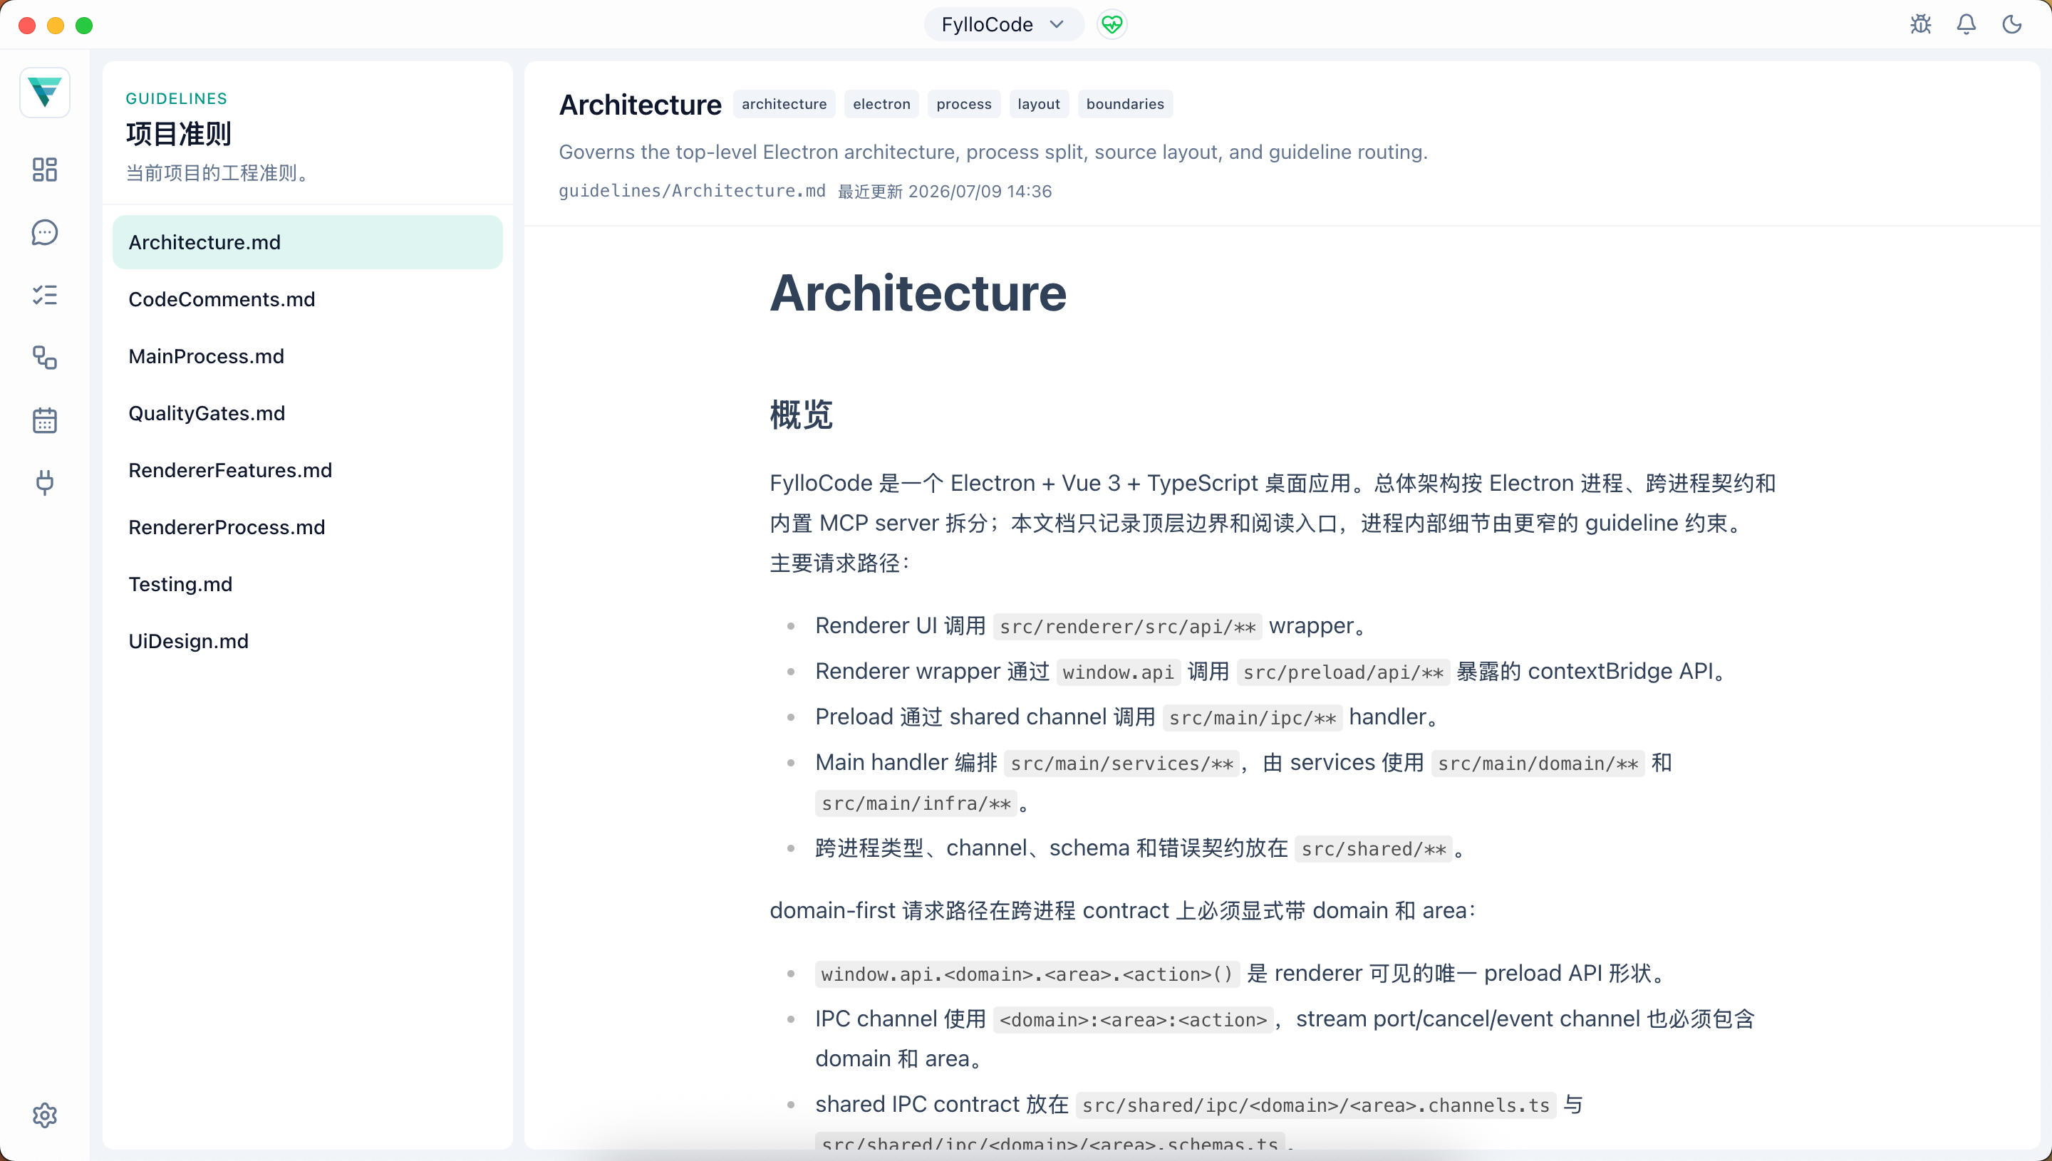Open UiDesign.md guideline
Viewport: 2052px width, 1161px height.
click(x=307, y=641)
